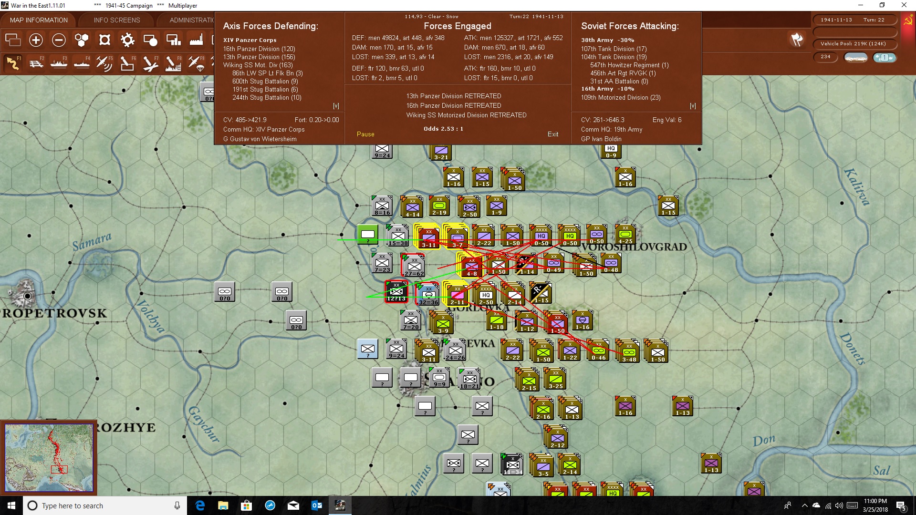
Task: Click 109th Motorized Division (23) entry
Action: click(x=621, y=97)
